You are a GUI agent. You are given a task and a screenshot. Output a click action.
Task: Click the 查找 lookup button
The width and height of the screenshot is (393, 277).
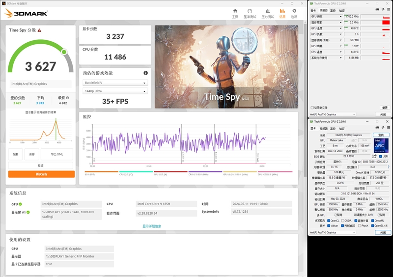pos(381,135)
